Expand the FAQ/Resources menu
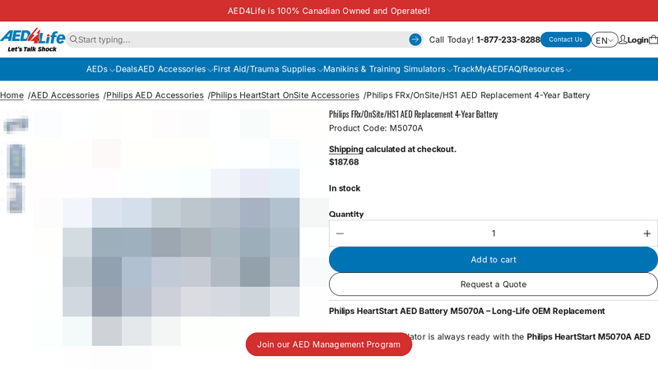This screenshot has width=658, height=370. tap(537, 69)
